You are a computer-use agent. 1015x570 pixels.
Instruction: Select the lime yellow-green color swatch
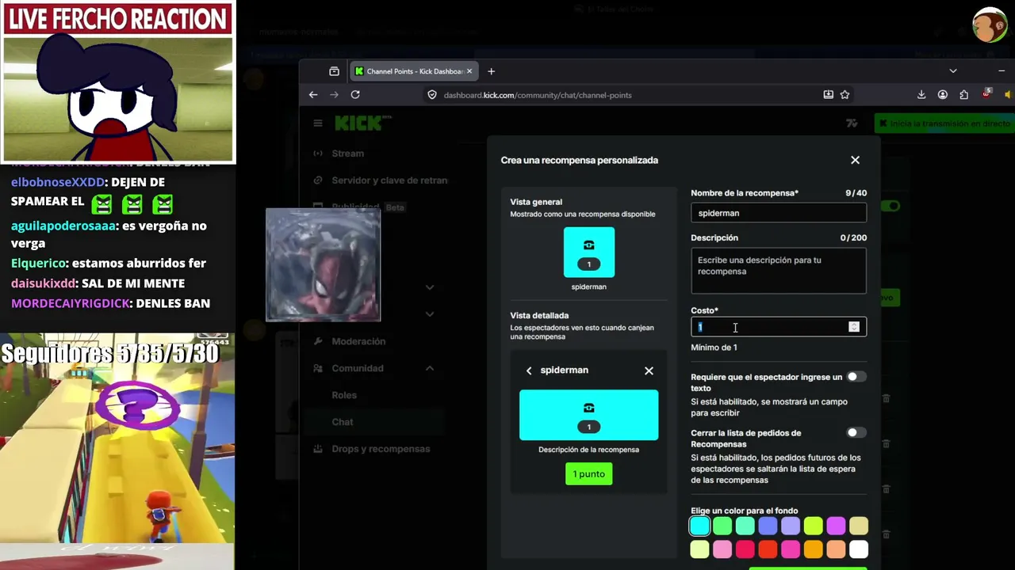click(x=813, y=526)
